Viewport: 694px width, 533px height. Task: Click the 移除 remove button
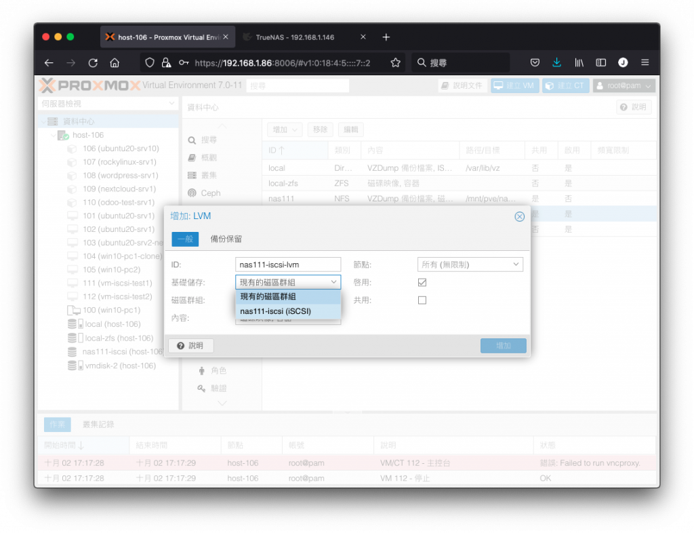320,130
